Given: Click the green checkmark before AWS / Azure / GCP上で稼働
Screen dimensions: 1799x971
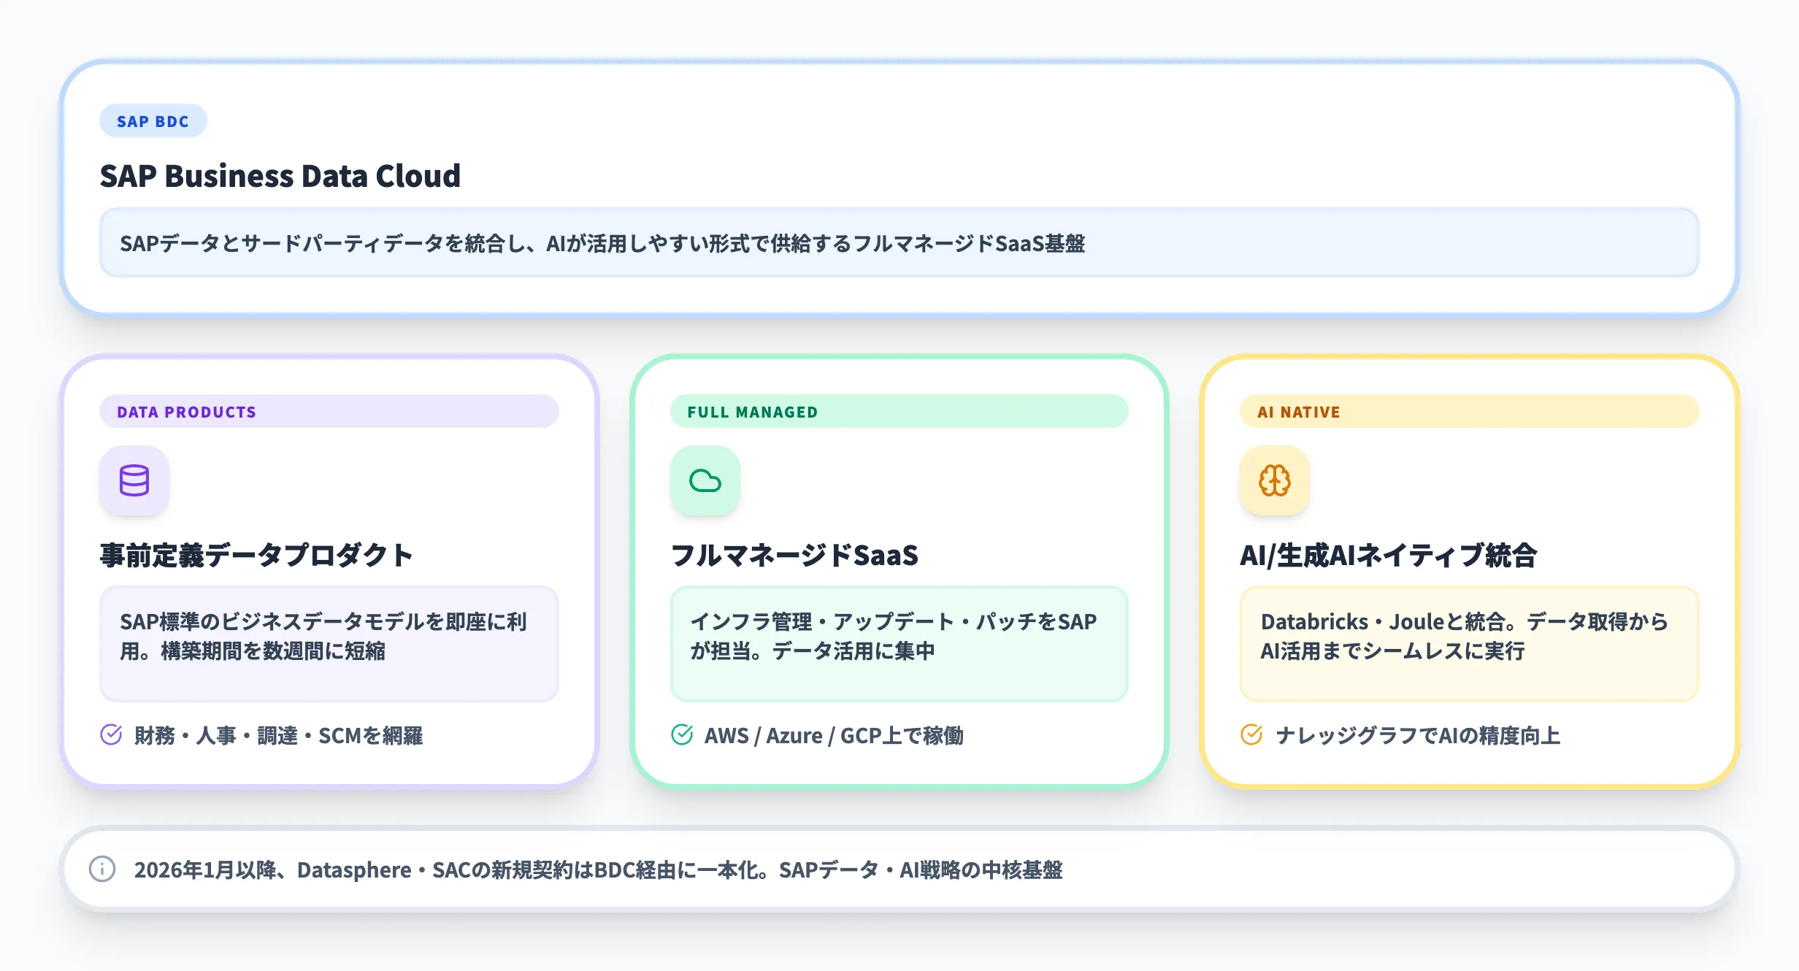Looking at the screenshot, I should click(x=680, y=735).
